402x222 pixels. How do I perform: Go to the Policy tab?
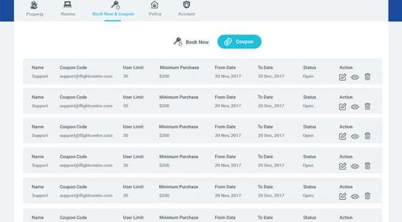coord(155,9)
